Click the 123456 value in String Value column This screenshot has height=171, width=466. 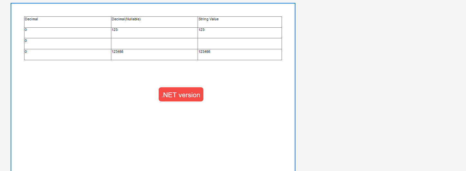click(204, 52)
